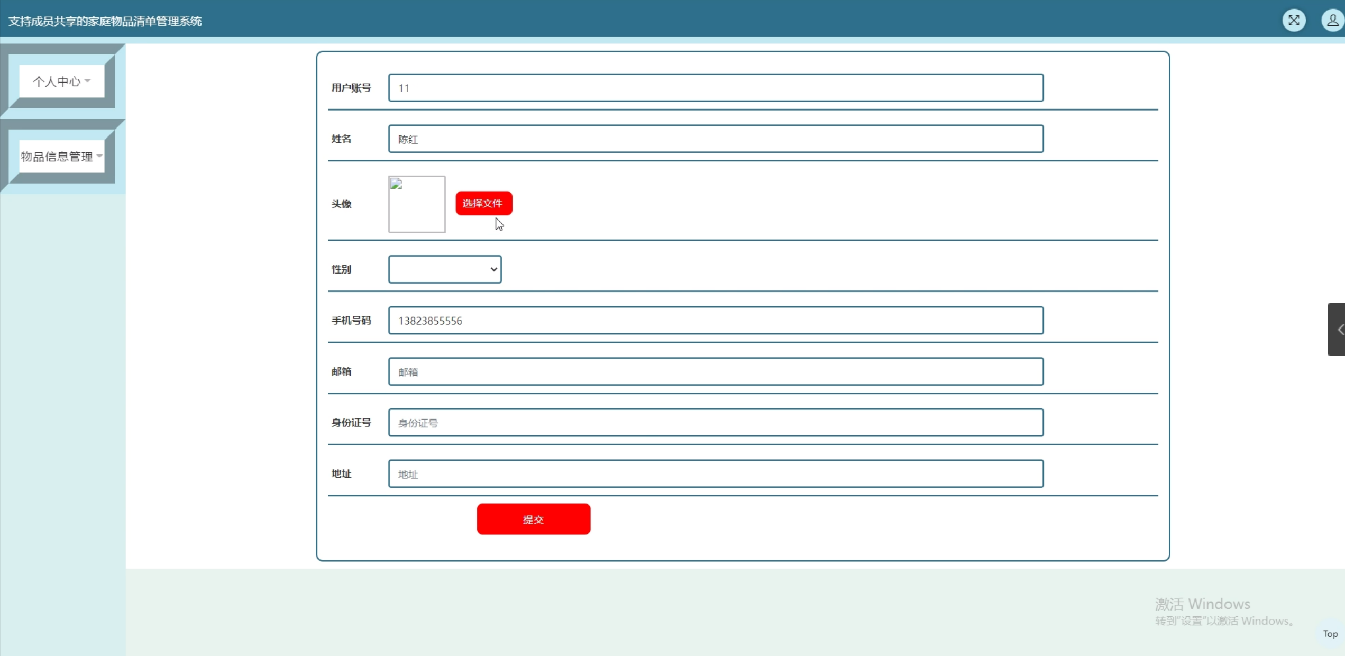Click the 地址 address input field
The image size is (1345, 656).
(x=716, y=474)
